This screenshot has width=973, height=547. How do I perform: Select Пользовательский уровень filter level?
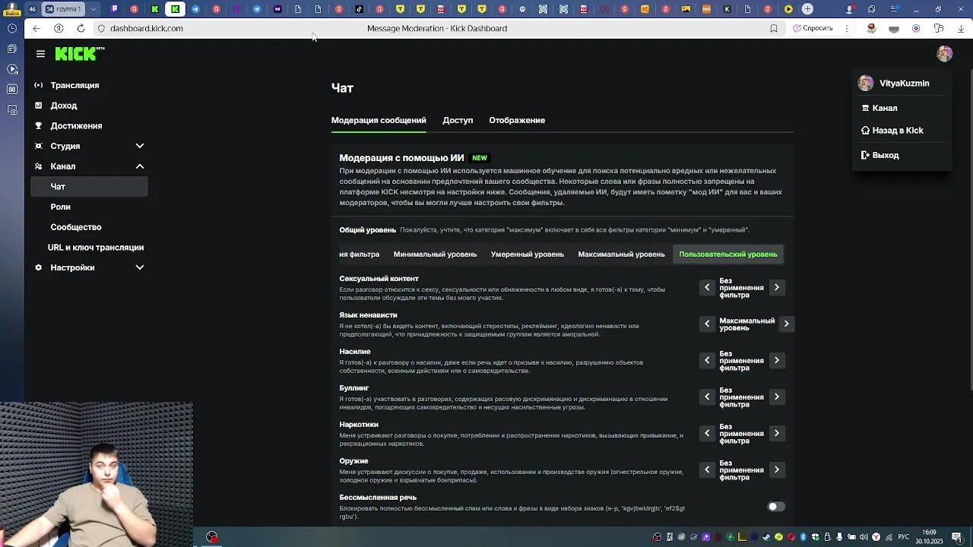[728, 255]
